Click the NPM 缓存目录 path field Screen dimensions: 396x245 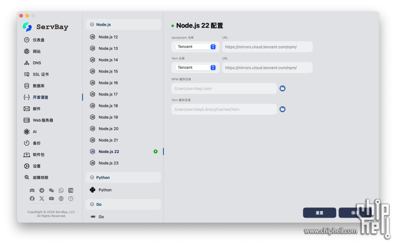(224, 89)
